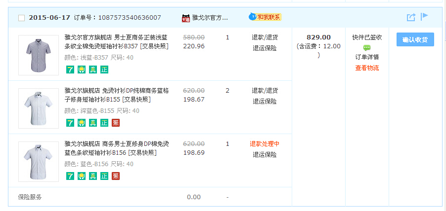446x211 pixels.
Task: Share this order with the share icon
Action: pyautogui.click(x=411, y=17)
